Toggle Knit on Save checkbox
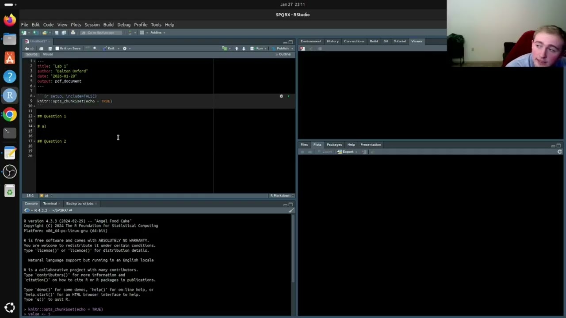566x318 pixels. [57, 49]
